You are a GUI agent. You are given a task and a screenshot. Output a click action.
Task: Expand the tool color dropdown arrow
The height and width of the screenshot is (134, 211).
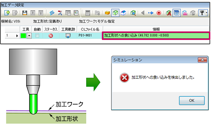(x=29, y=36)
